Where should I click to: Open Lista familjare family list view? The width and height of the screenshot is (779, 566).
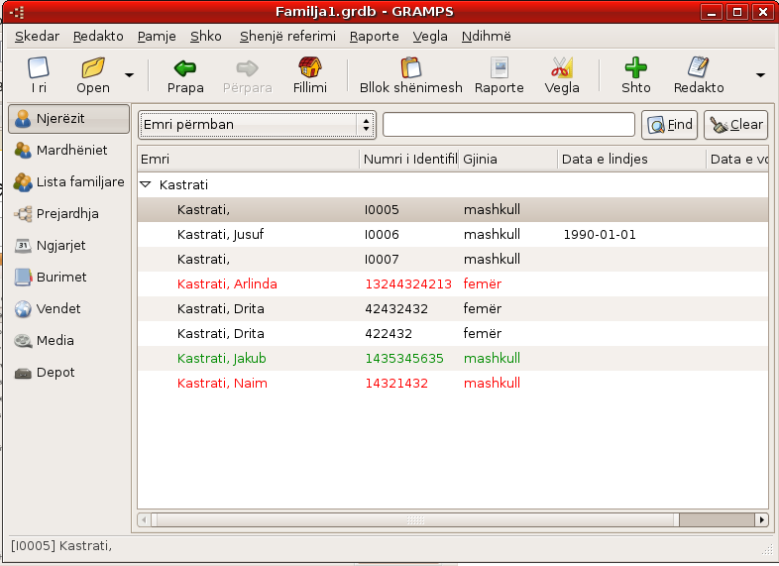tap(69, 181)
